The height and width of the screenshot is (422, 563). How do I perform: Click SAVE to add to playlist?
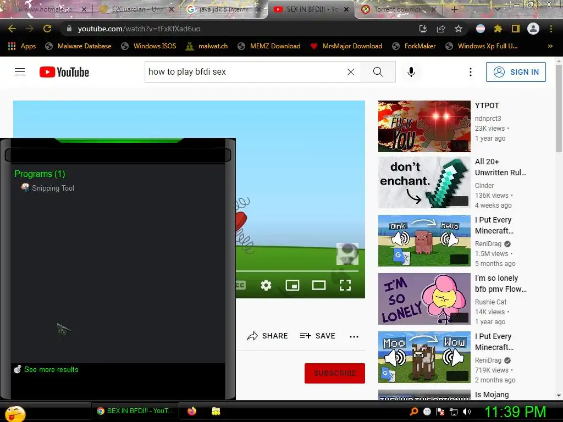pyautogui.click(x=318, y=336)
